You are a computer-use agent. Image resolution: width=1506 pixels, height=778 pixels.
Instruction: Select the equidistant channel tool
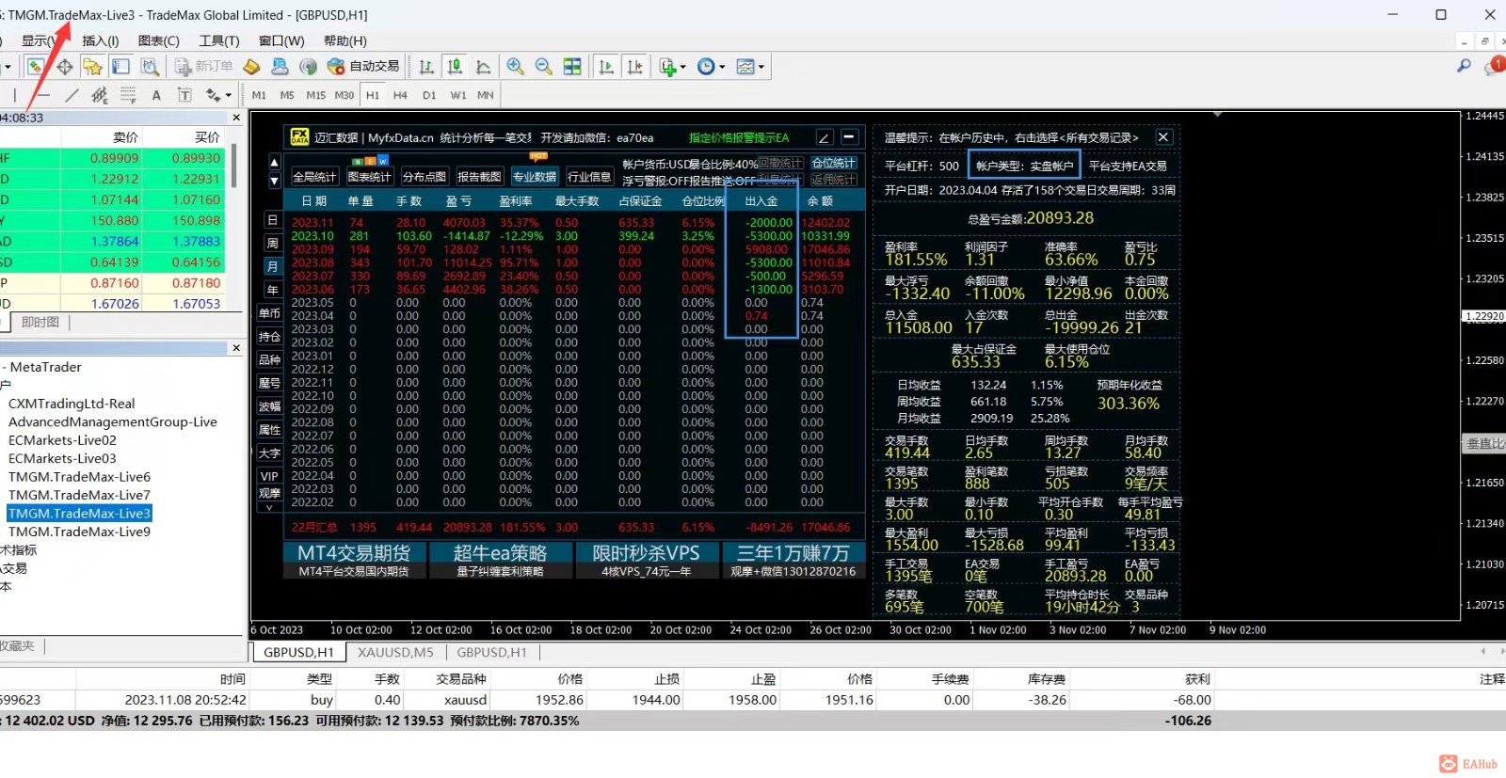tap(99, 95)
